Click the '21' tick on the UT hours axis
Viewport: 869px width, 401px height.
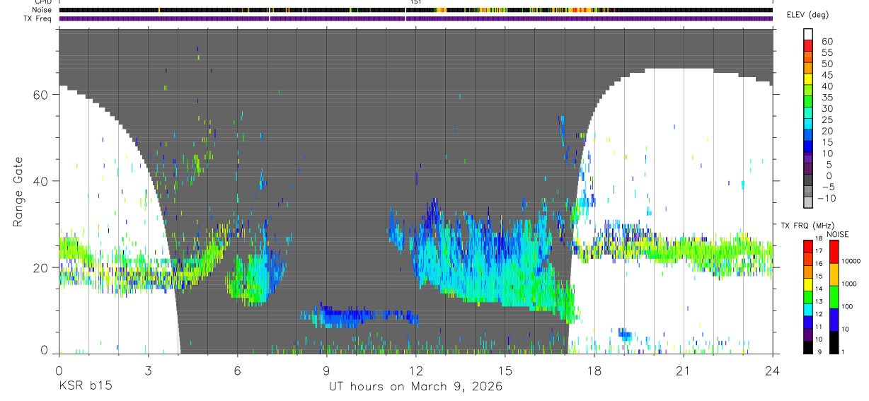(x=683, y=370)
